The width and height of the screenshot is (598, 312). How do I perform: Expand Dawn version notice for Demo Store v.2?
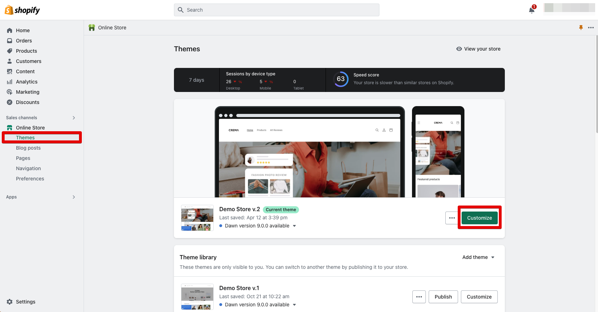[x=294, y=226]
